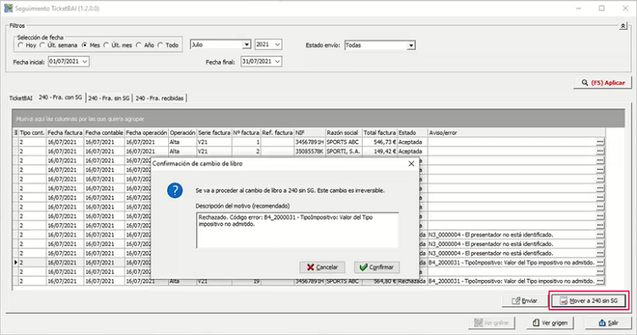637x335 pixels.
Task: Click the Descripción del motivo text box
Action: click(x=297, y=230)
